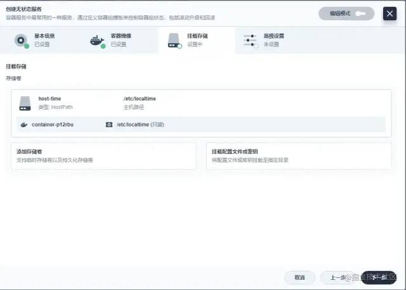The height and width of the screenshot is (290, 406).
Task: Click the storage drive icon for 挂载存储
Action: tap(174, 41)
